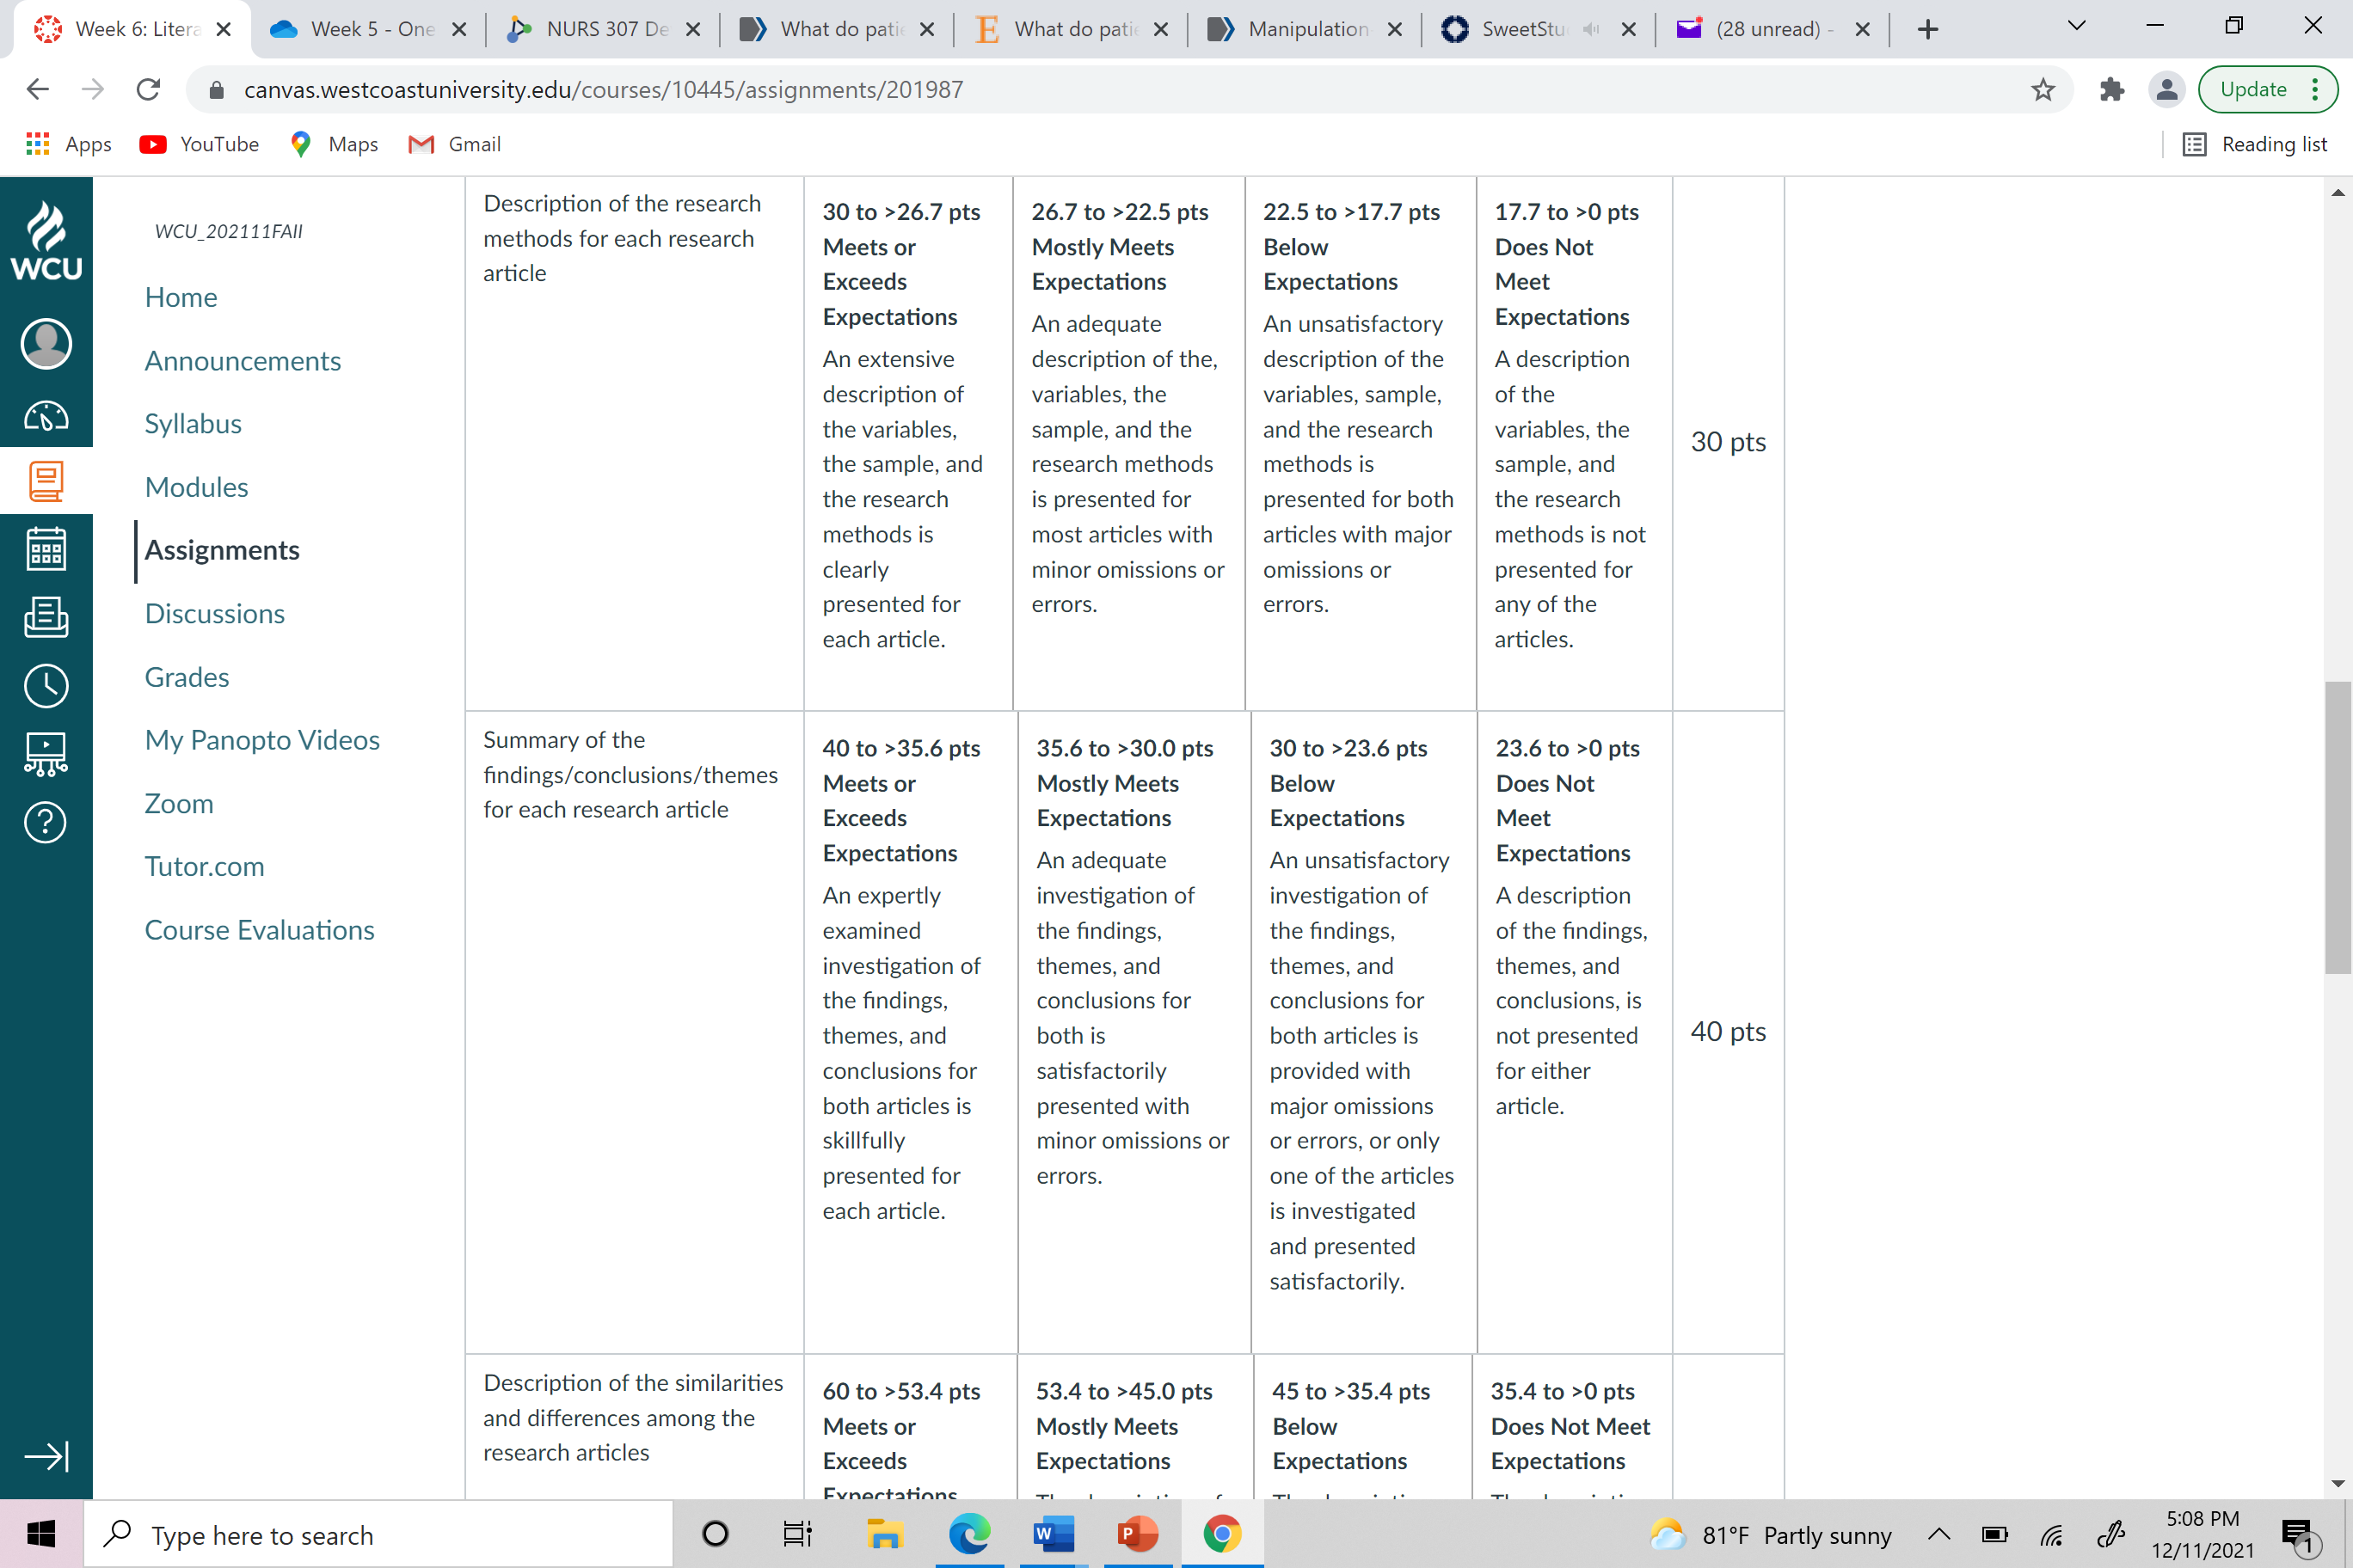Open the Syllabus link
Viewport: 2353px width, 1568px height.
[x=194, y=424]
